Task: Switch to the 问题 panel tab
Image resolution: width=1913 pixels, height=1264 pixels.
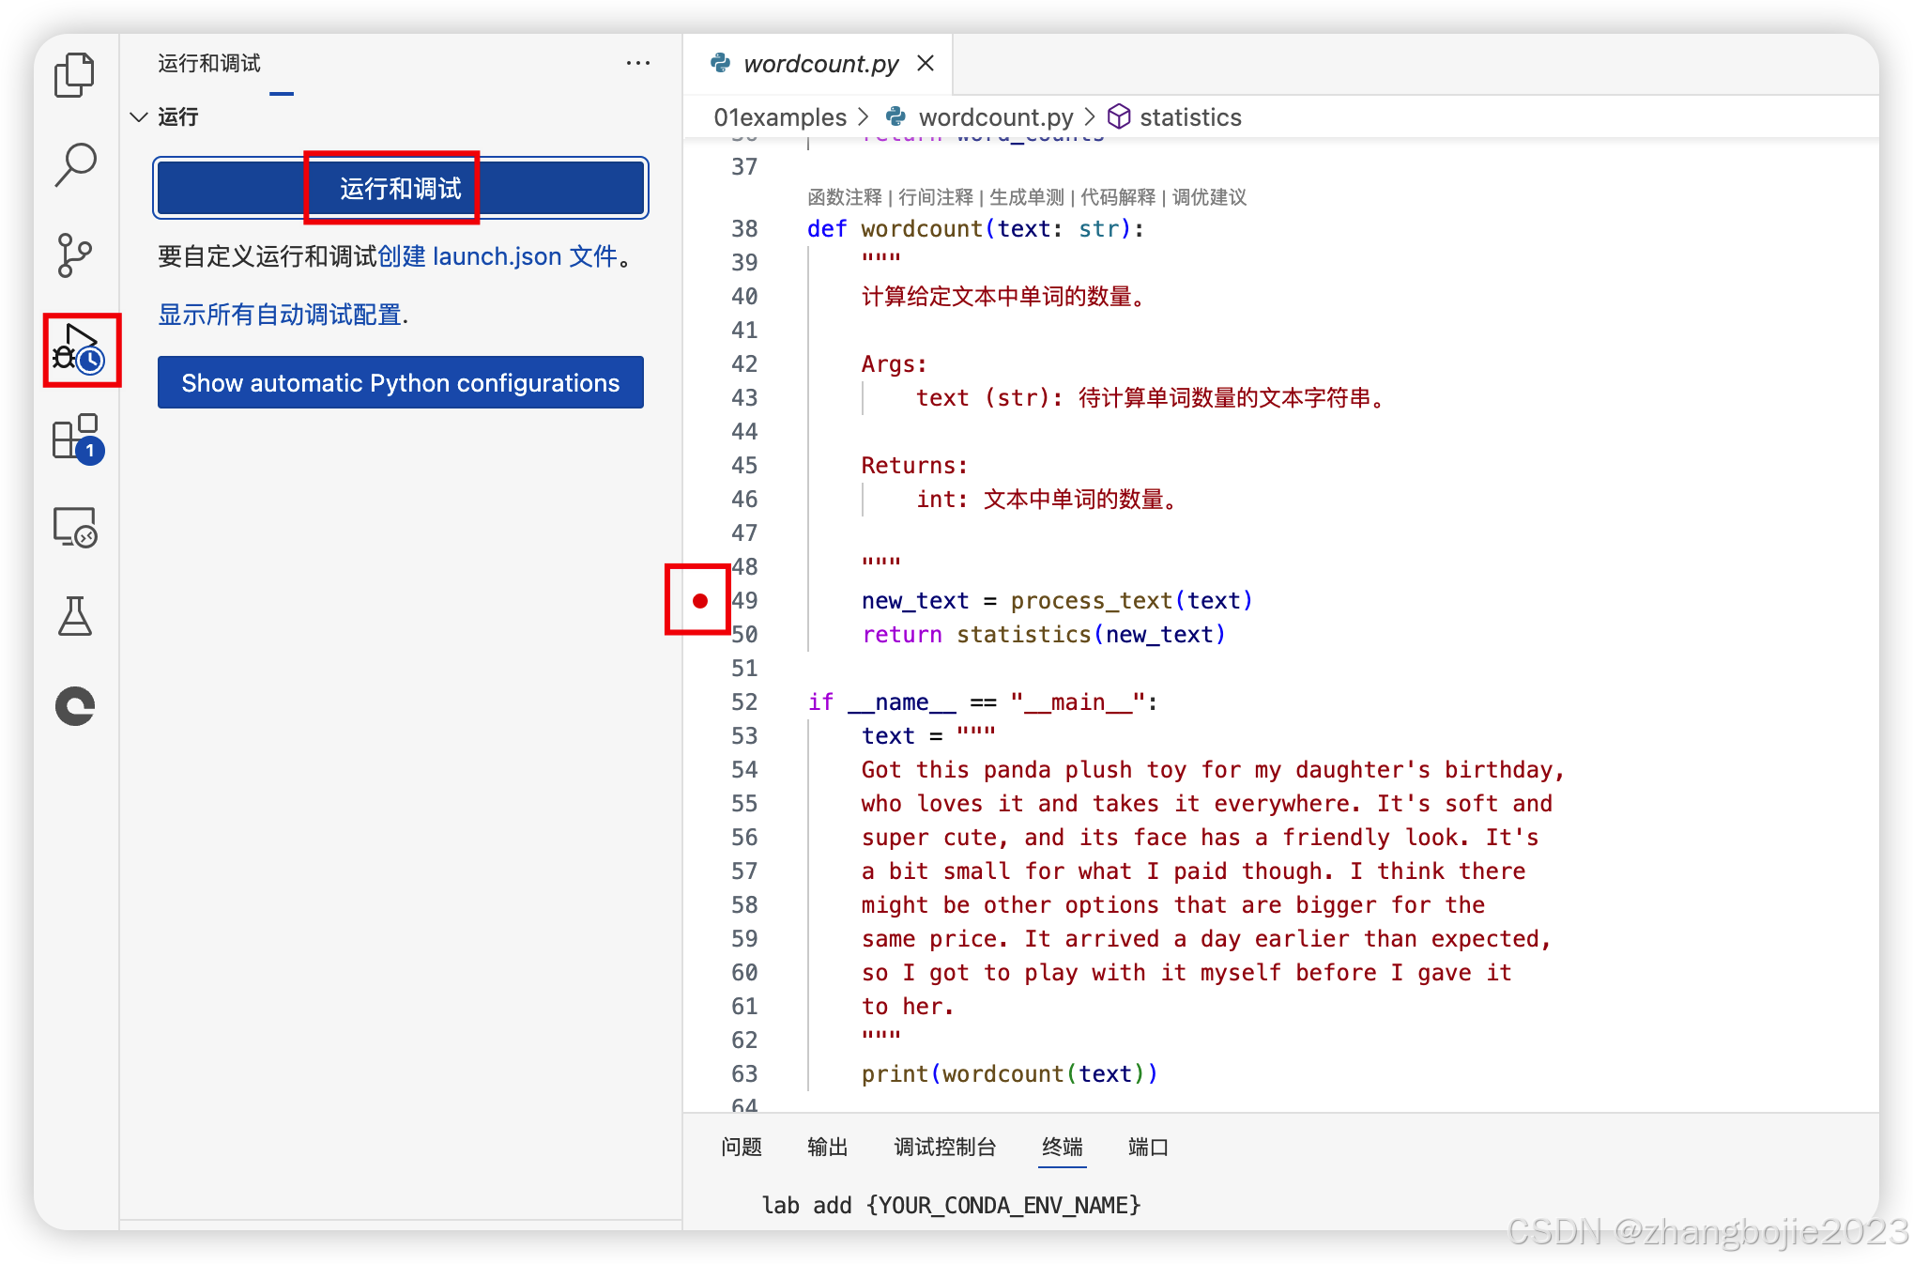Action: coord(742,1147)
